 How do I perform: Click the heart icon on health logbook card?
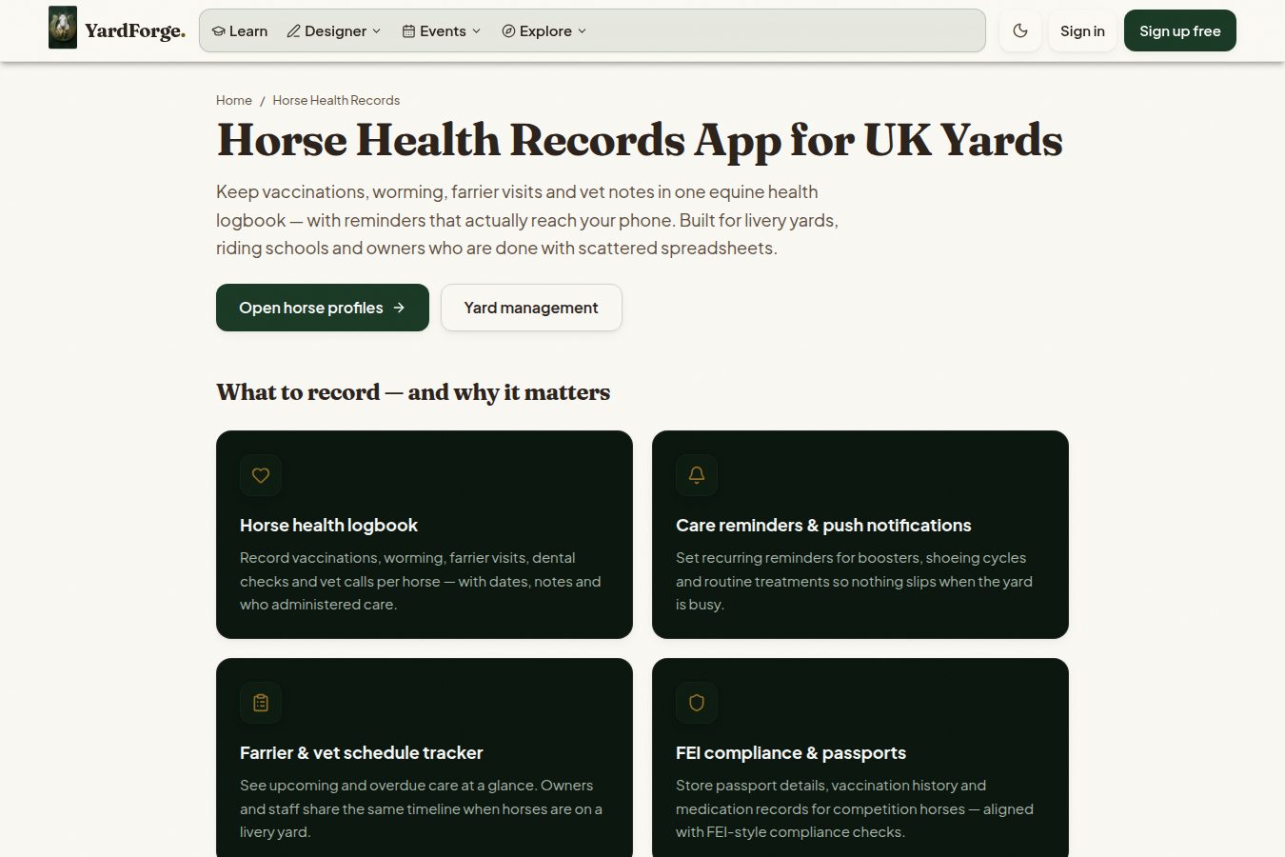[261, 475]
